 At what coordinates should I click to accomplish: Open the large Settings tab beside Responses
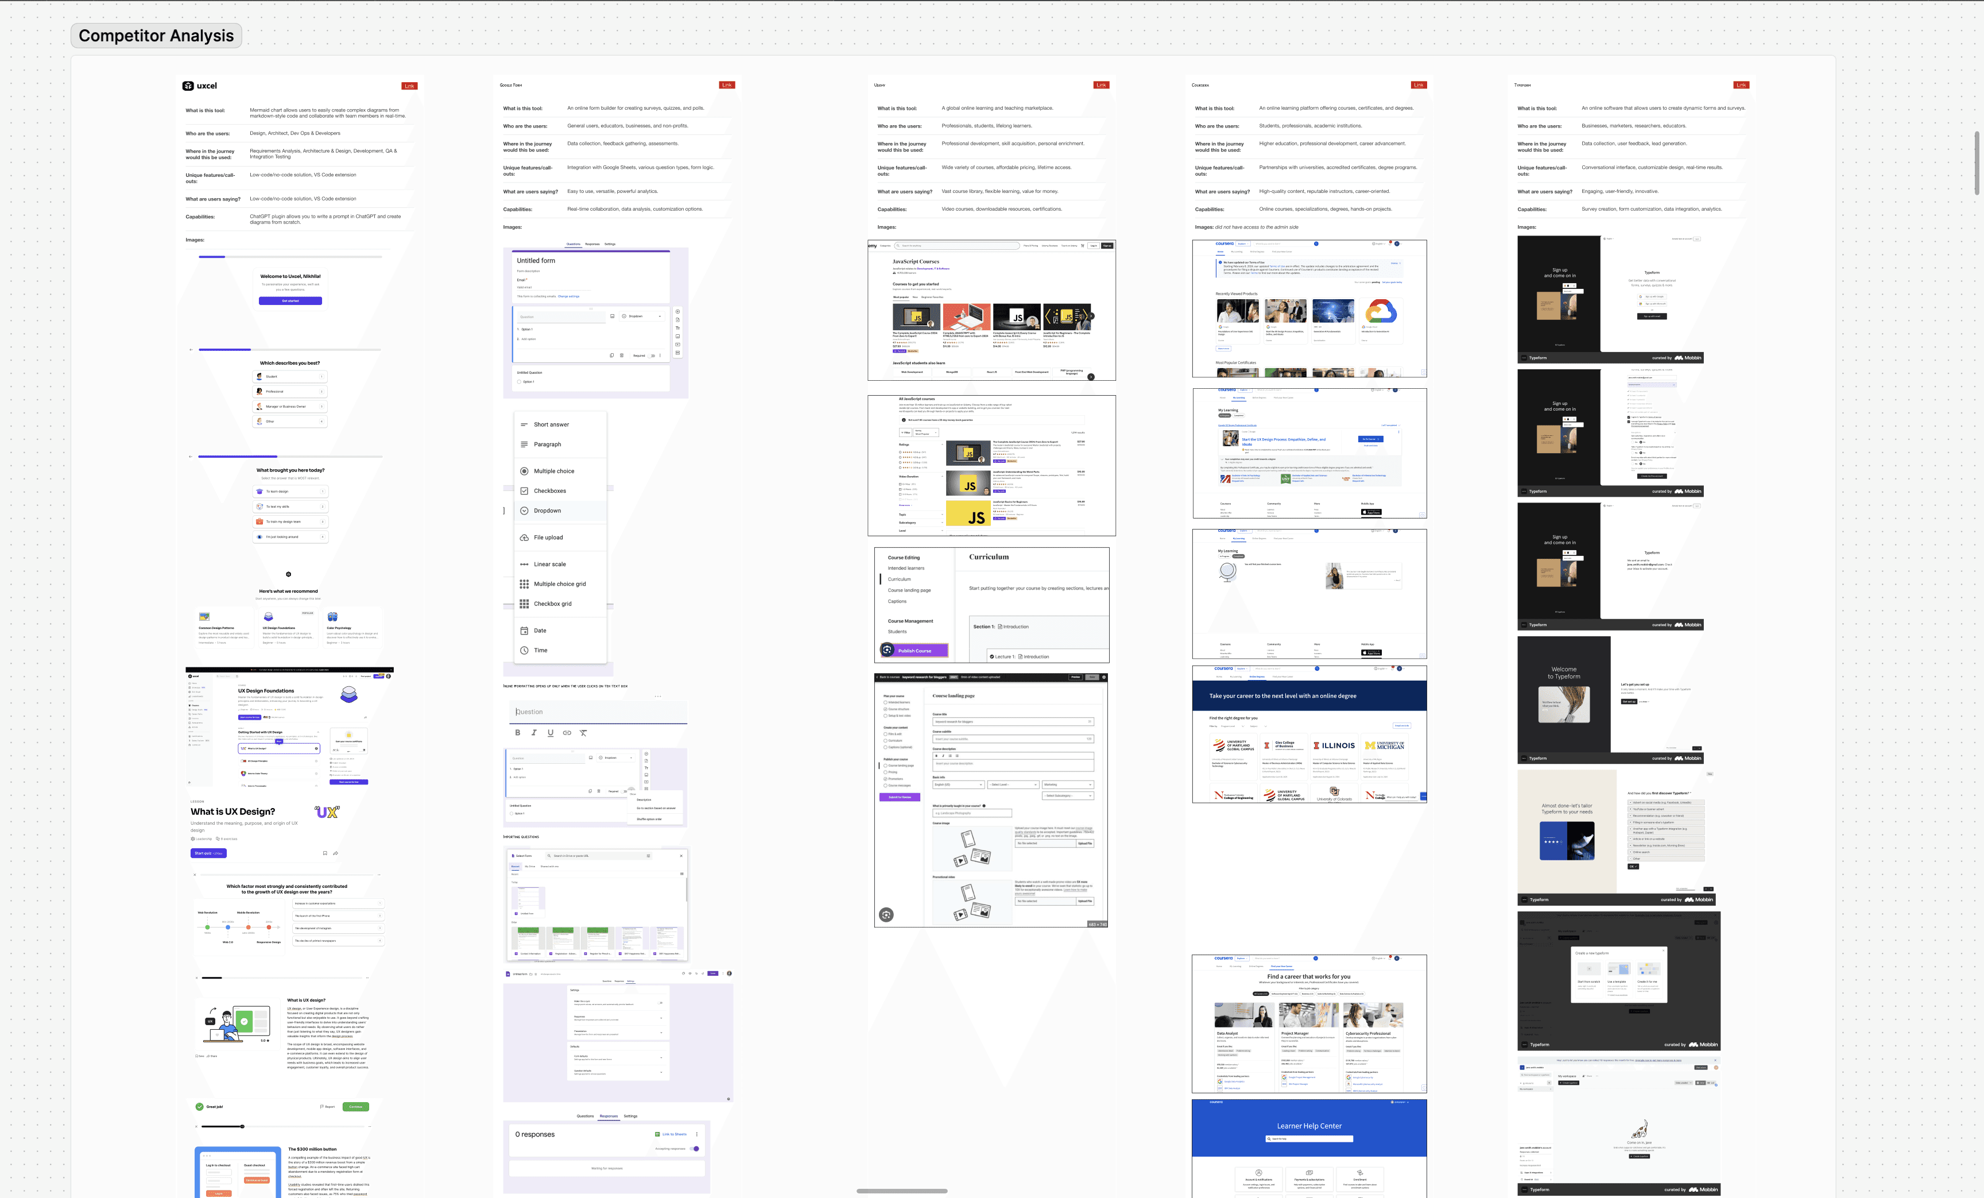[x=630, y=1116]
